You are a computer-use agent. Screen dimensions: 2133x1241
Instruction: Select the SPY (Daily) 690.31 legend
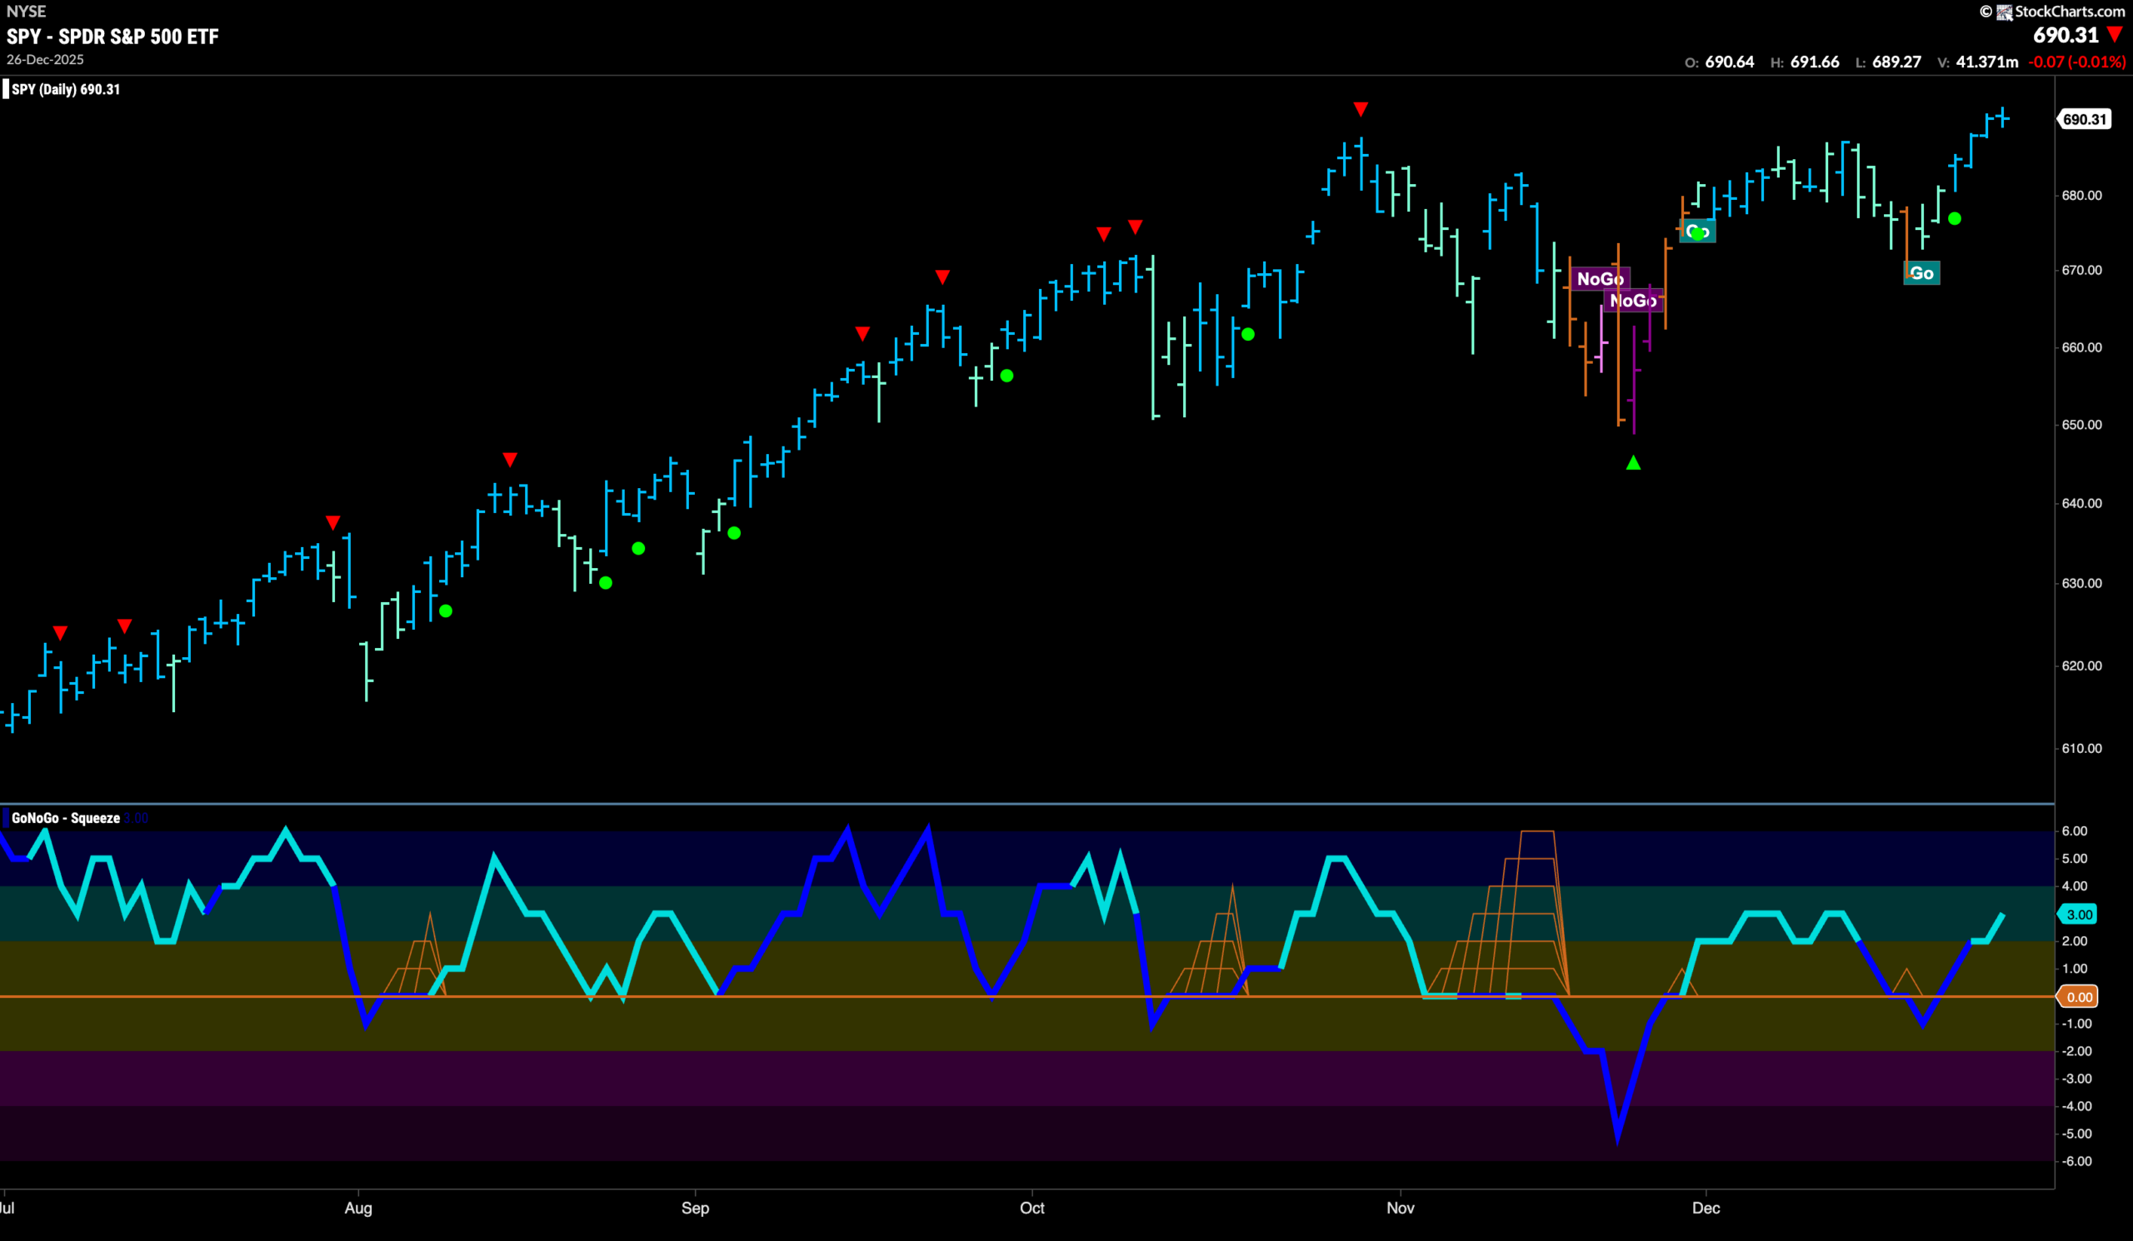pos(62,89)
